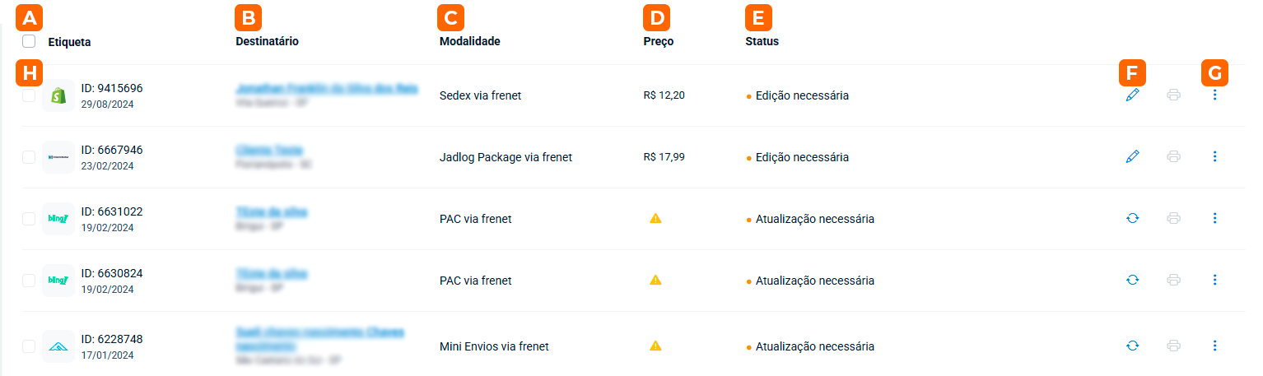Open the three-dot menu for ID 6228748
This screenshot has height=376, width=1263.
pos(1215,346)
